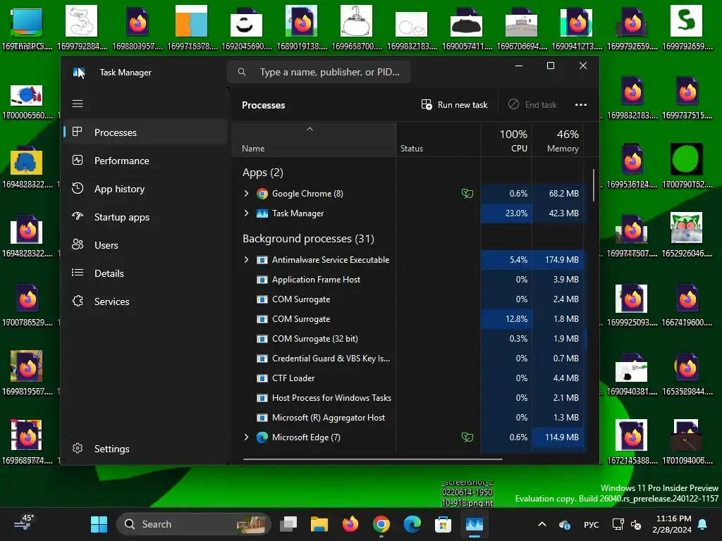This screenshot has height=541, width=722.
Task: Click the Performance pulse icon
Action: click(78, 160)
